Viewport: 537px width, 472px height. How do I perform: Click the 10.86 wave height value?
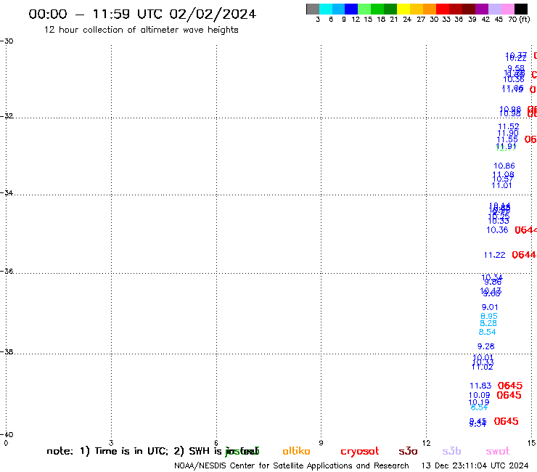(504, 166)
